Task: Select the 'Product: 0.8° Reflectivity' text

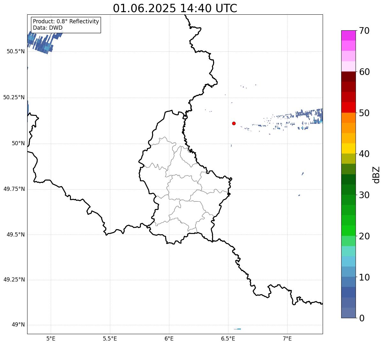Action: [66, 21]
